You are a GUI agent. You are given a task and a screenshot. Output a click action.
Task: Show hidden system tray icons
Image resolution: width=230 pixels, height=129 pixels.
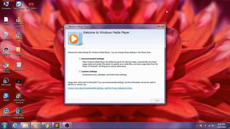click(197, 126)
